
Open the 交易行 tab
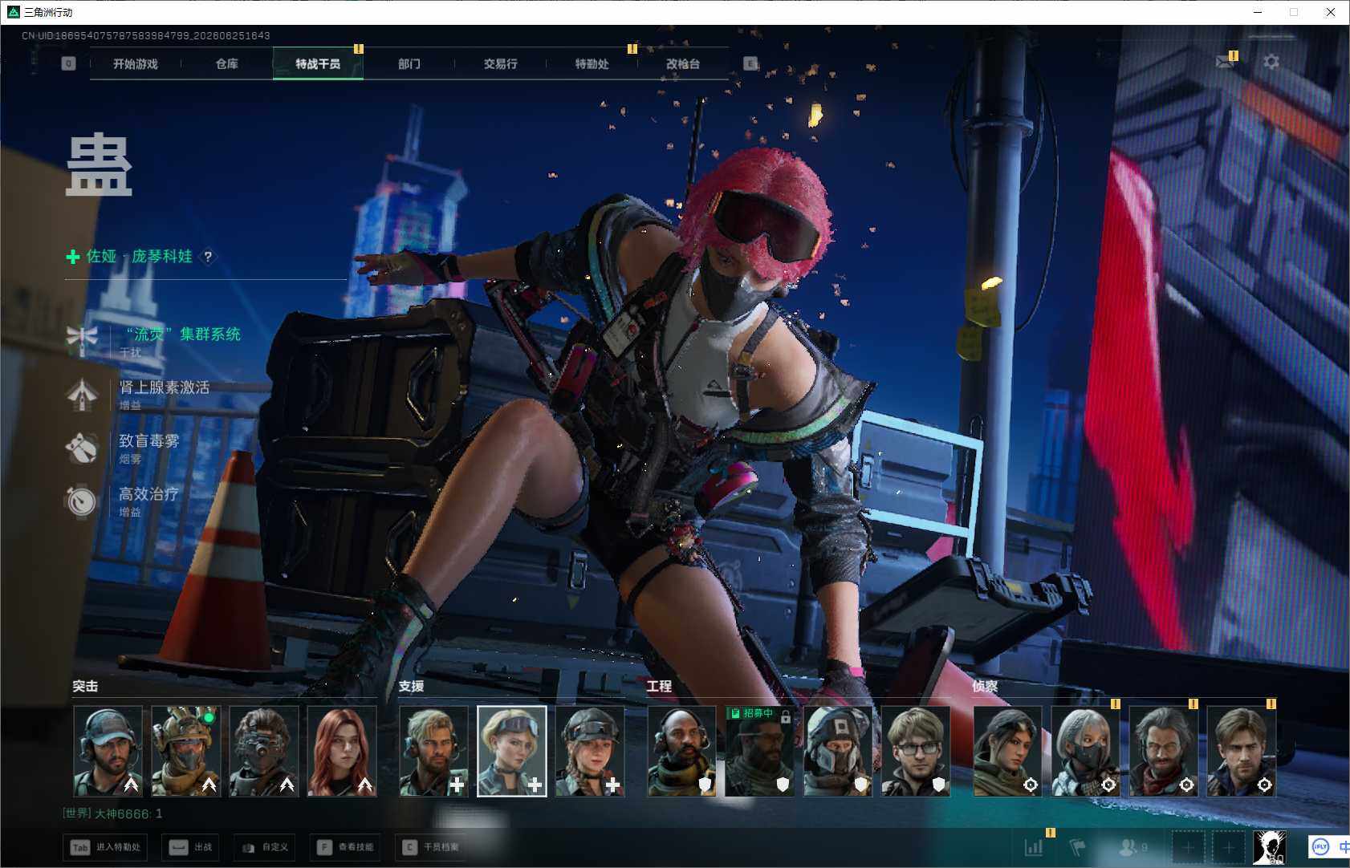(x=501, y=63)
